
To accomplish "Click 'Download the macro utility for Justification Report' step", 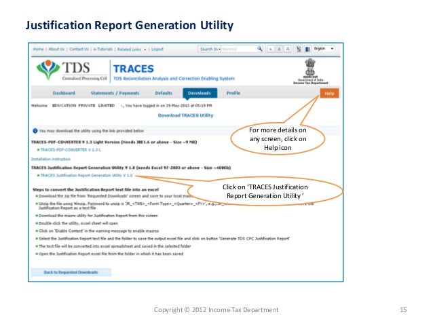I will point(98,216).
